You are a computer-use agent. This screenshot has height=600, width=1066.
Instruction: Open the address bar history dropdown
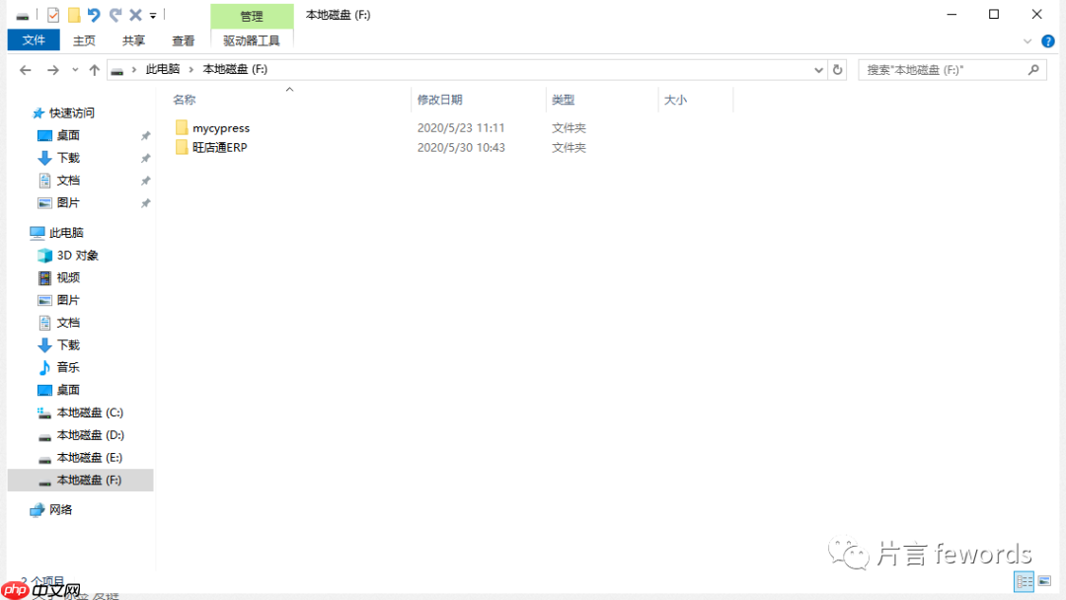(818, 70)
